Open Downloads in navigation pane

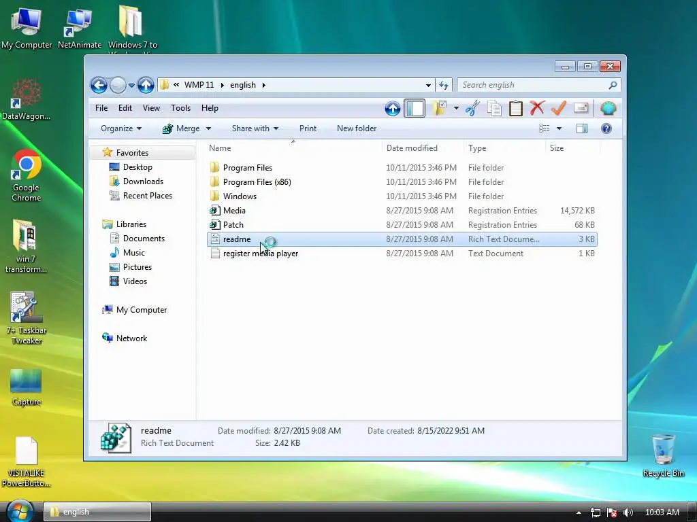pos(143,181)
